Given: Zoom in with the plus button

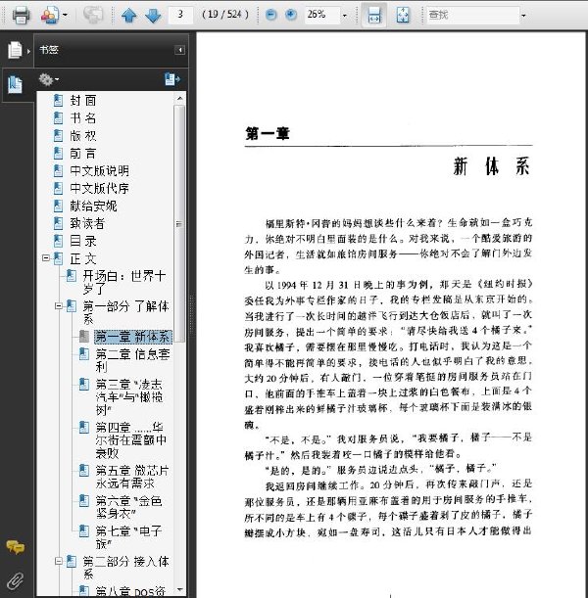Looking at the screenshot, I should click(291, 15).
